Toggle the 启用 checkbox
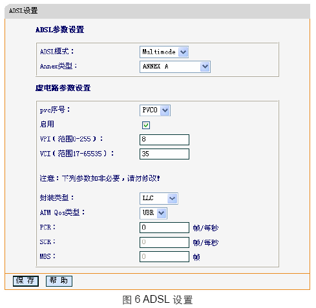 (146, 125)
